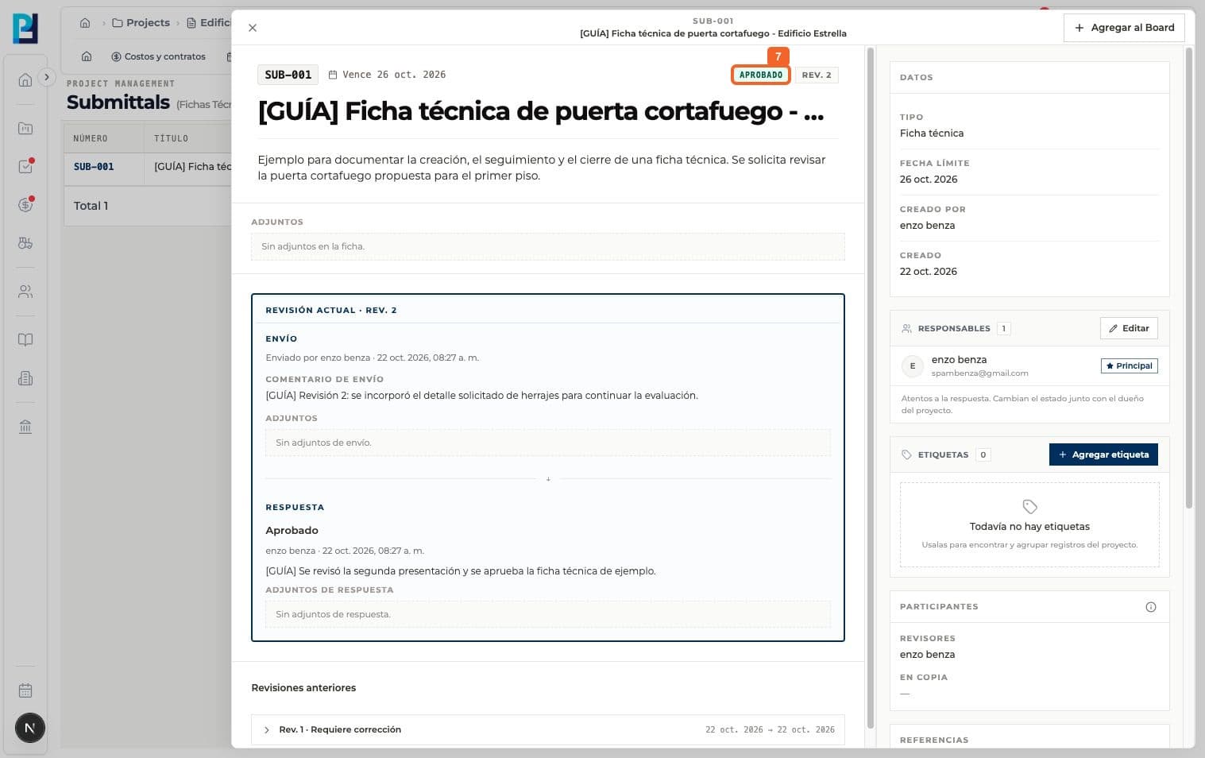Screen dimensions: 1205x758
Task: Open the Costos y contratos tab
Action: pos(159,56)
